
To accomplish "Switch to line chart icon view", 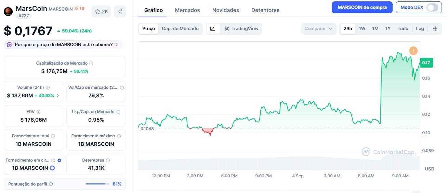I will pyautogui.click(x=213, y=29).
